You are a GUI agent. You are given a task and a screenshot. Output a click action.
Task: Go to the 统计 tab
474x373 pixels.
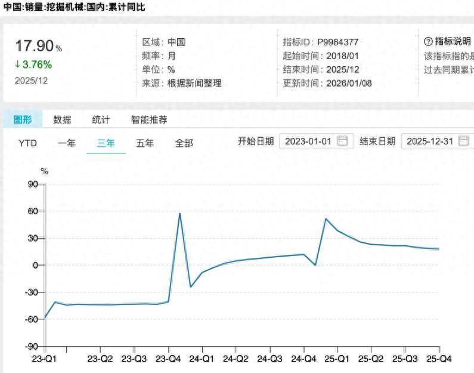point(101,119)
